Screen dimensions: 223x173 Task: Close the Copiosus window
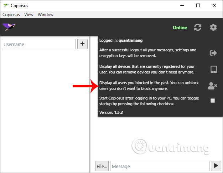pyautogui.click(x=214, y=6)
